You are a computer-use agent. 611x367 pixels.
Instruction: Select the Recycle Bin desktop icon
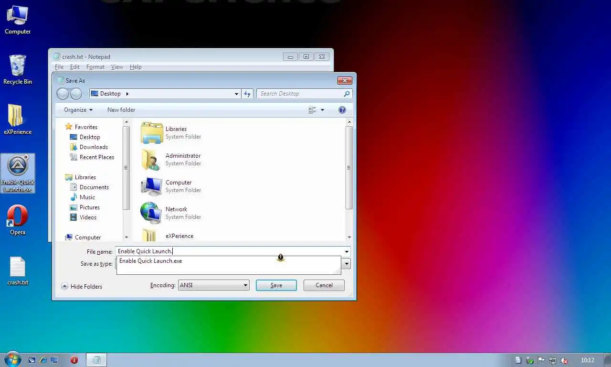pos(18,70)
